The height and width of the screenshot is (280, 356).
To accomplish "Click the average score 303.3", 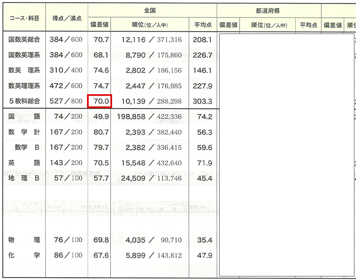I will (202, 101).
